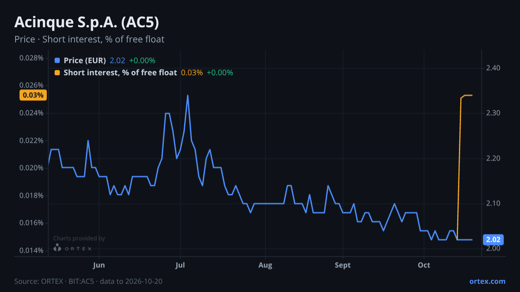Click the legend short interest value 0.03%
This screenshot has width=520, height=292.
[192, 73]
